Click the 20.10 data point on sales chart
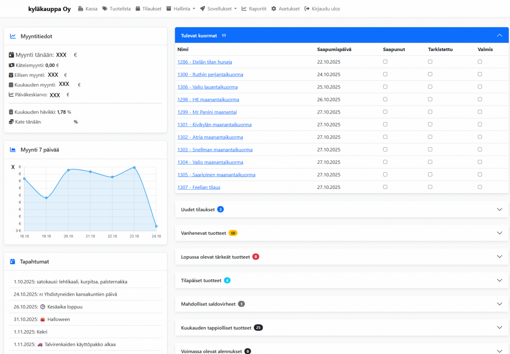This screenshot has height=354, width=510. click(x=68, y=170)
